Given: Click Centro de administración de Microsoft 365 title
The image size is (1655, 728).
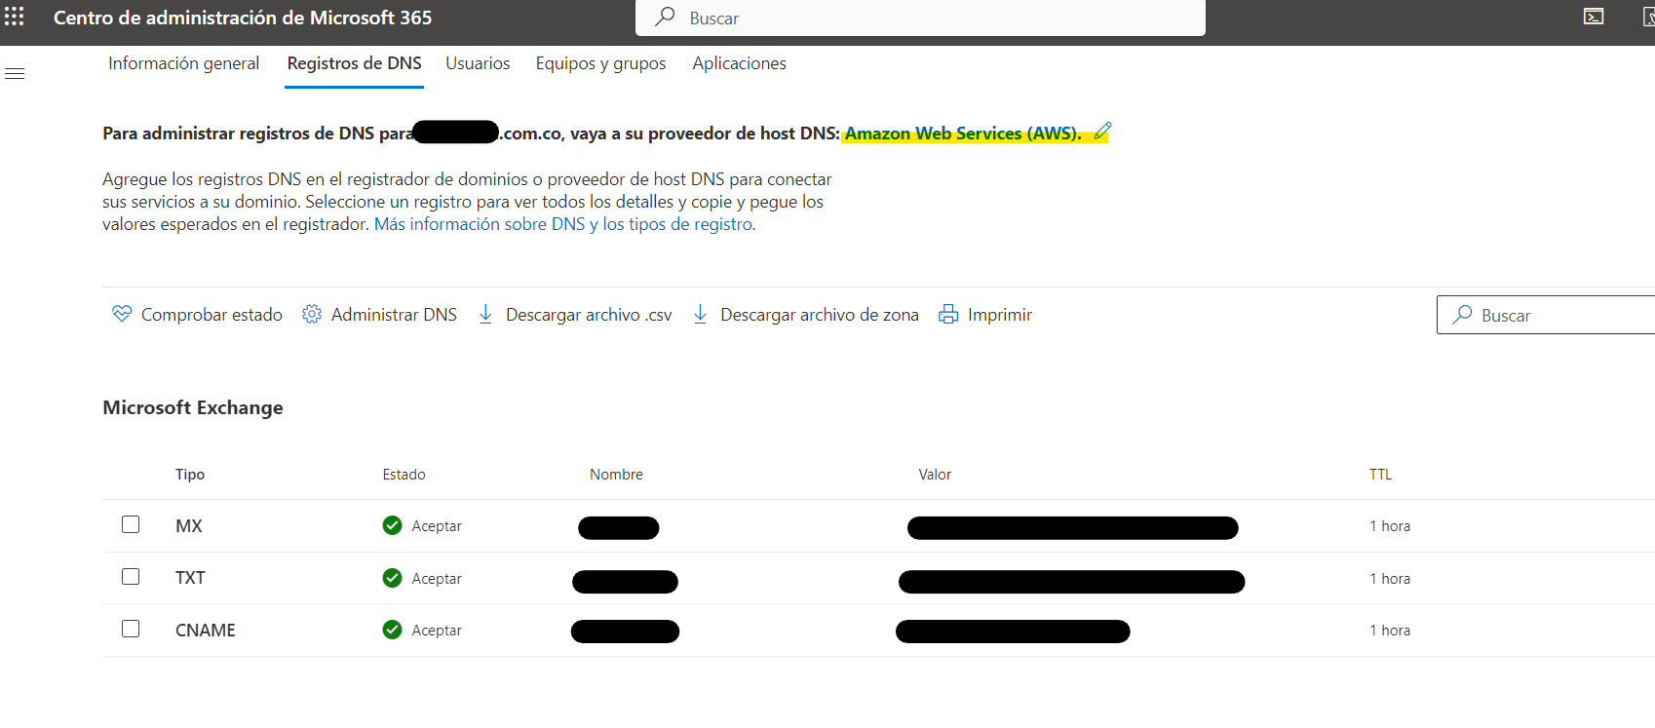Looking at the screenshot, I should [x=243, y=18].
